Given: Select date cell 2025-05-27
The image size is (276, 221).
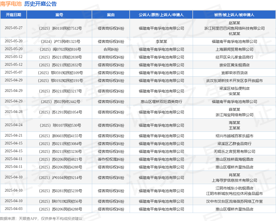Looking at the screenshot, I should click(x=13, y=28).
